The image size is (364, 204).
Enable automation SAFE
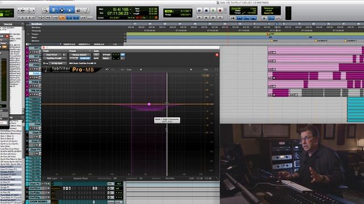96,58
